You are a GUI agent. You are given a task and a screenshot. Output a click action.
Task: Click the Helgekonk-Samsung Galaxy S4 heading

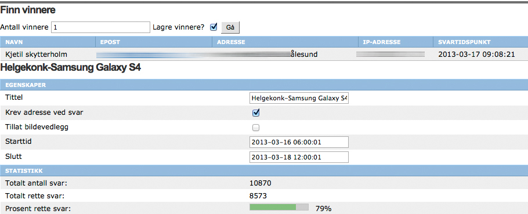tap(71, 68)
